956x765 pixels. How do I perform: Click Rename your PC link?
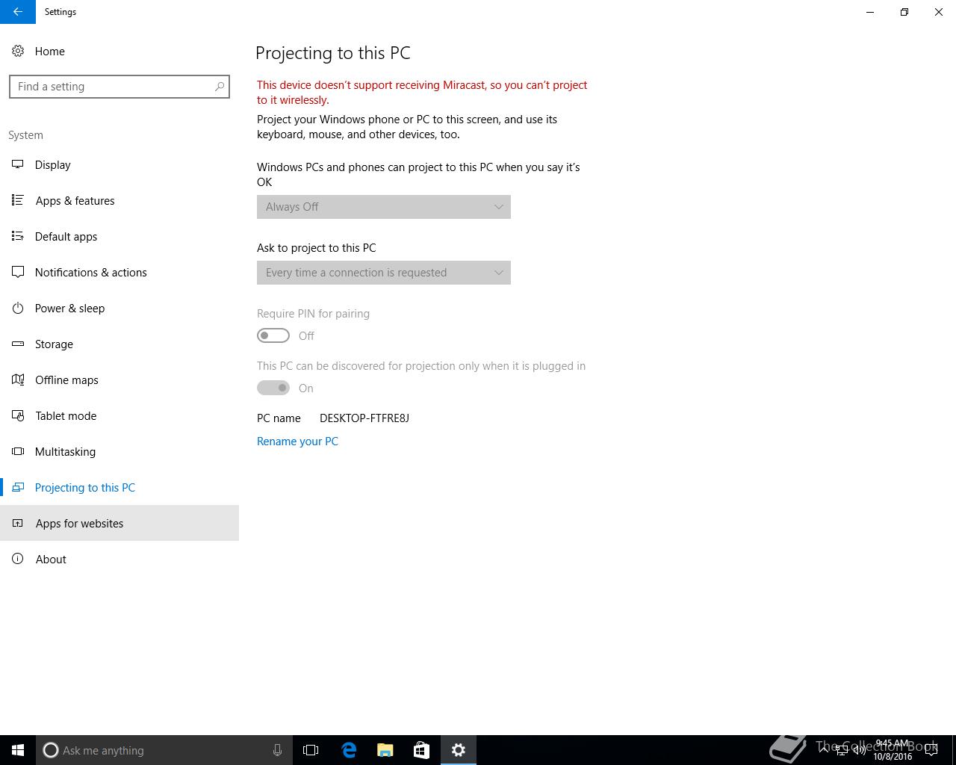pyautogui.click(x=297, y=442)
